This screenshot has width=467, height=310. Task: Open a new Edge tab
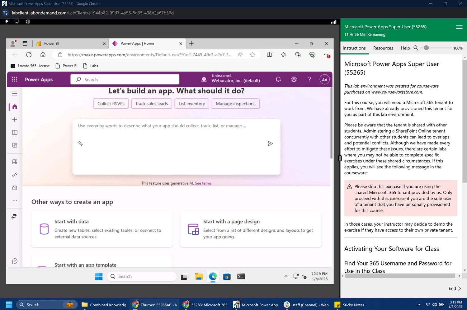pos(191,43)
